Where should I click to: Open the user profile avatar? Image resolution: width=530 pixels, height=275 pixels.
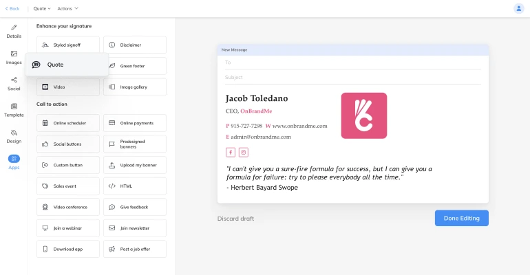click(518, 8)
